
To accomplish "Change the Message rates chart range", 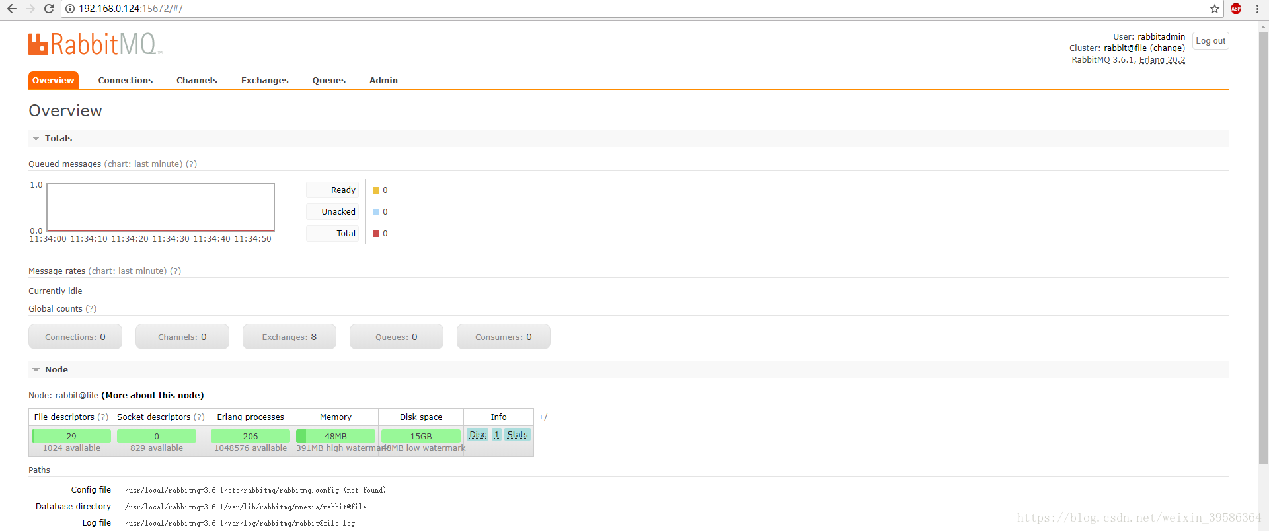I will click(128, 271).
